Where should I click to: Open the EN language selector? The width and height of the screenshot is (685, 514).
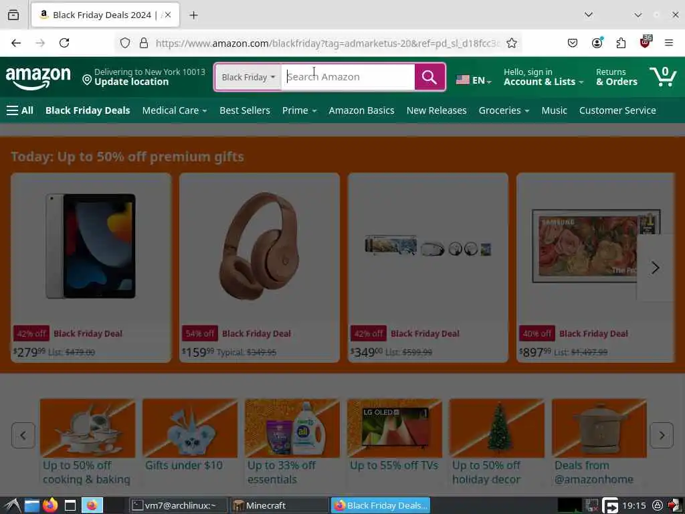(474, 80)
